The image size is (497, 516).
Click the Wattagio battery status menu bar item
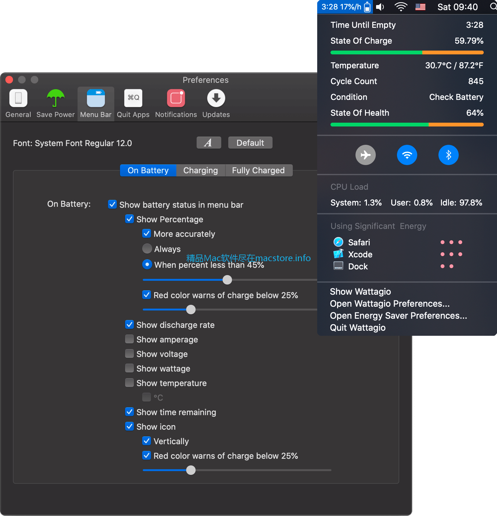(x=345, y=7)
